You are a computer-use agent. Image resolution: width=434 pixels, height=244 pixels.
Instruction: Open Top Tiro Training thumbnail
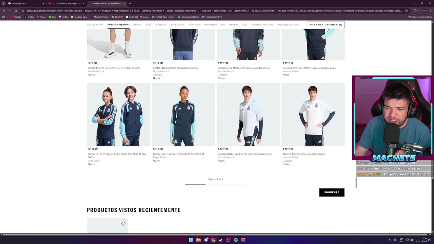pos(313,115)
